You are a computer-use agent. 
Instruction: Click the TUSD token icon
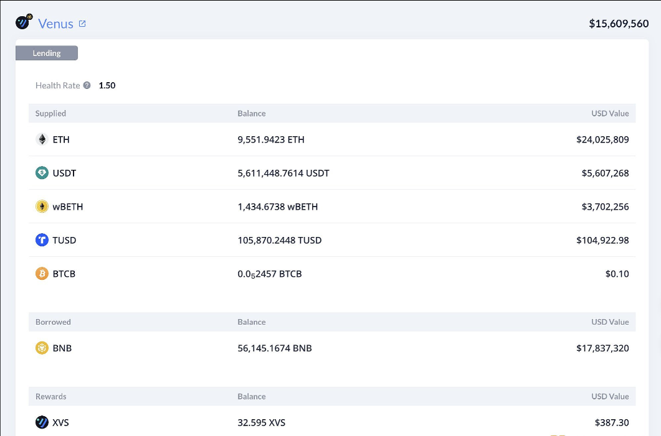(x=42, y=240)
